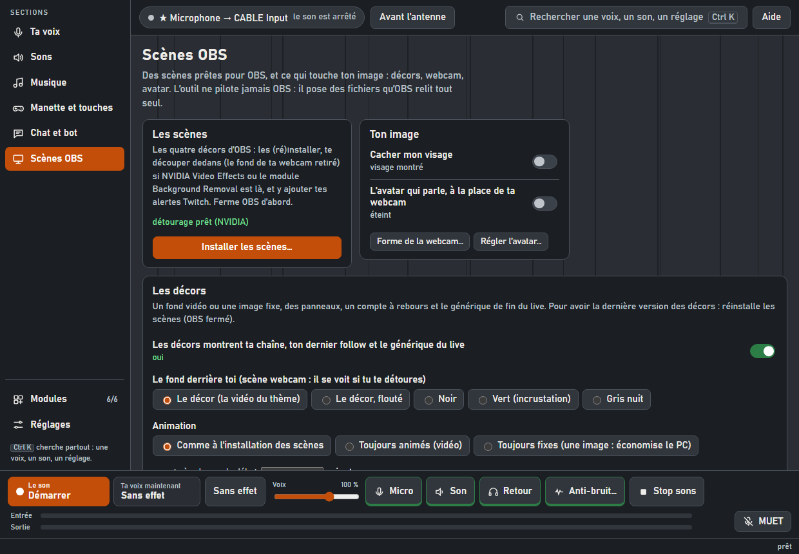Open the Chat et bot section icon
Screen dimensions: 799x554
click(18, 133)
